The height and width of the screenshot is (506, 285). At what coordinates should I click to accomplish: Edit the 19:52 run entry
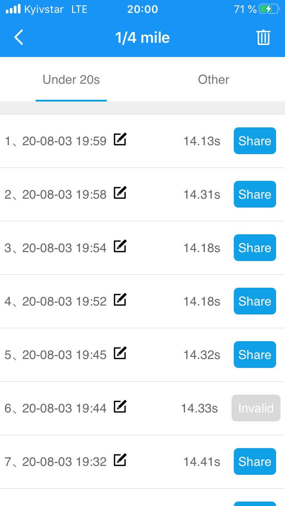tap(120, 300)
